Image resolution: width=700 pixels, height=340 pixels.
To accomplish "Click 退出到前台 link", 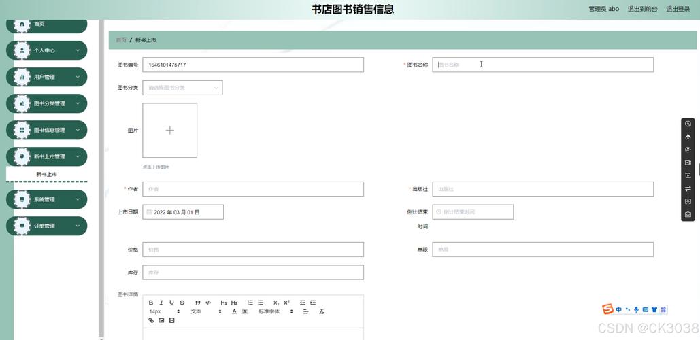I will pyautogui.click(x=642, y=9).
